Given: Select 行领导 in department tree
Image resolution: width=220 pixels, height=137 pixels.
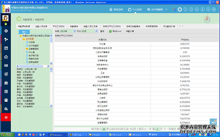Looking at the screenshot, I should (32, 42).
